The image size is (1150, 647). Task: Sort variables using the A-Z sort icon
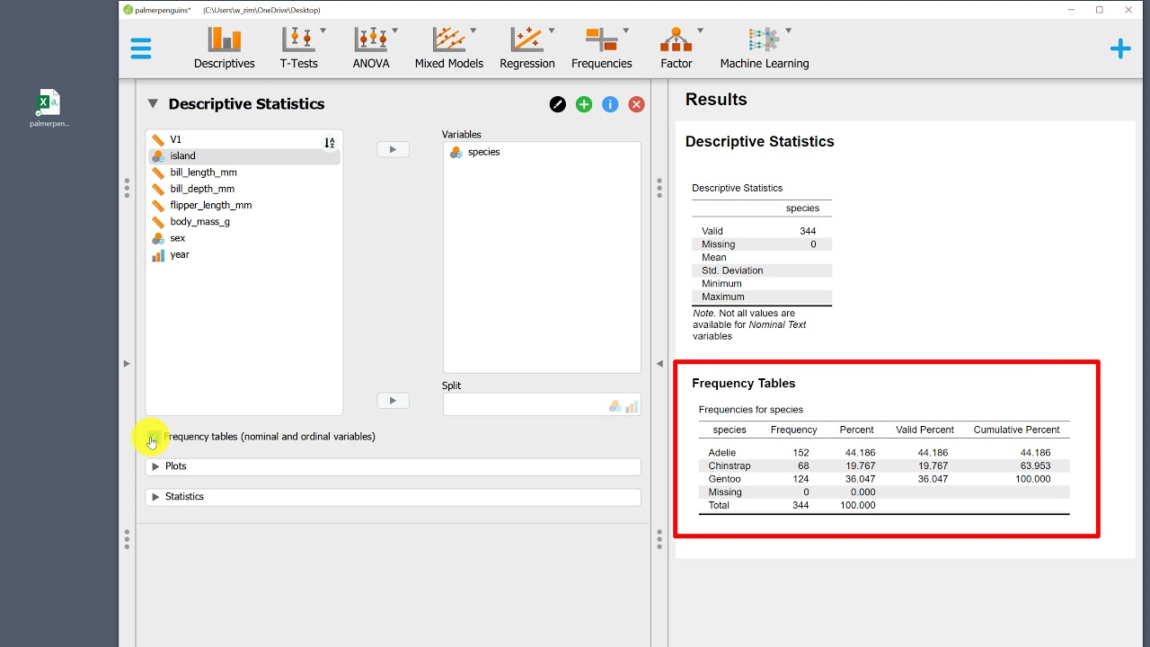point(329,142)
